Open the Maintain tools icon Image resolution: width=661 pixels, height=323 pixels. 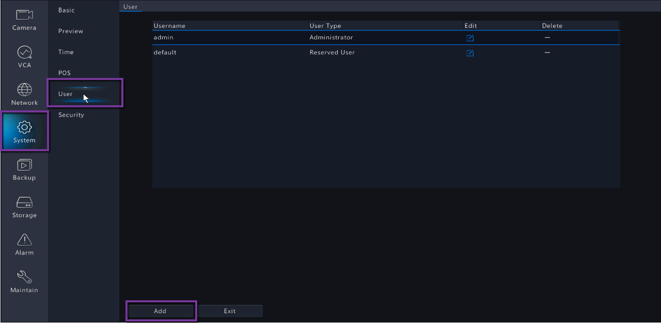click(x=24, y=277)
